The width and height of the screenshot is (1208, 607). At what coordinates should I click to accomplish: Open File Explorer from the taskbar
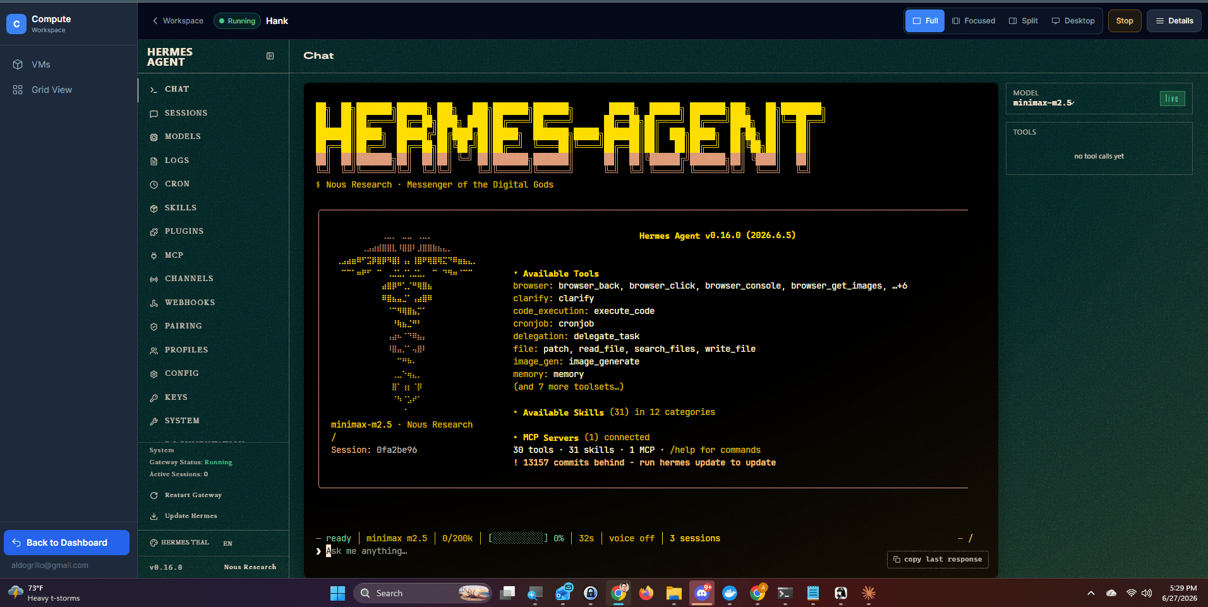[x=674, y=593]
